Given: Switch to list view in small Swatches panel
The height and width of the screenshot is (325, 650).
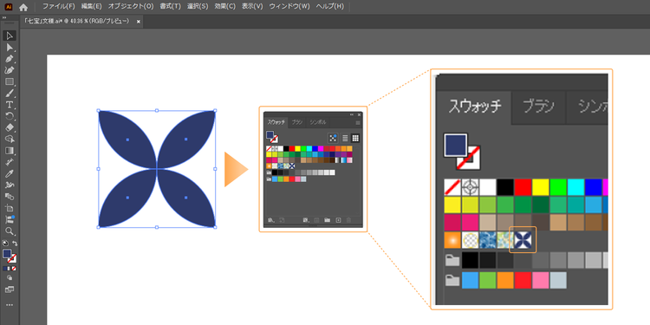Looking at the screenshot, I should (x=345, y=138).
